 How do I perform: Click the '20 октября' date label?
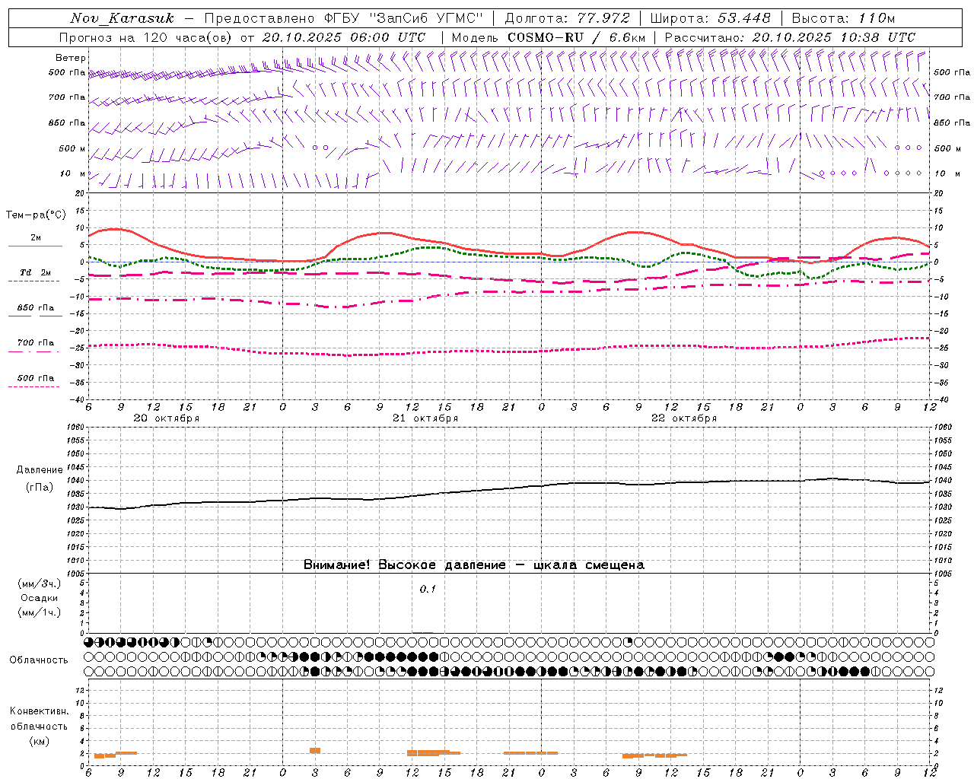coord(166,418)
